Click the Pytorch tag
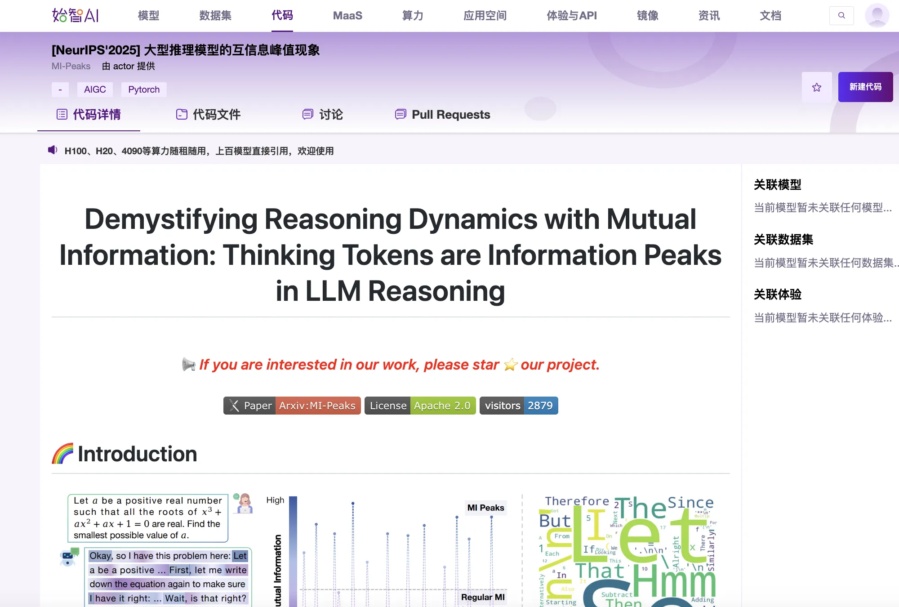Viewport: 899px width, 607px height. (x=143, y=89)
